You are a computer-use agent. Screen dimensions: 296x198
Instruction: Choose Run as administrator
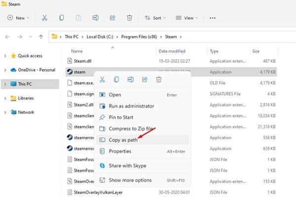[131, 106]
